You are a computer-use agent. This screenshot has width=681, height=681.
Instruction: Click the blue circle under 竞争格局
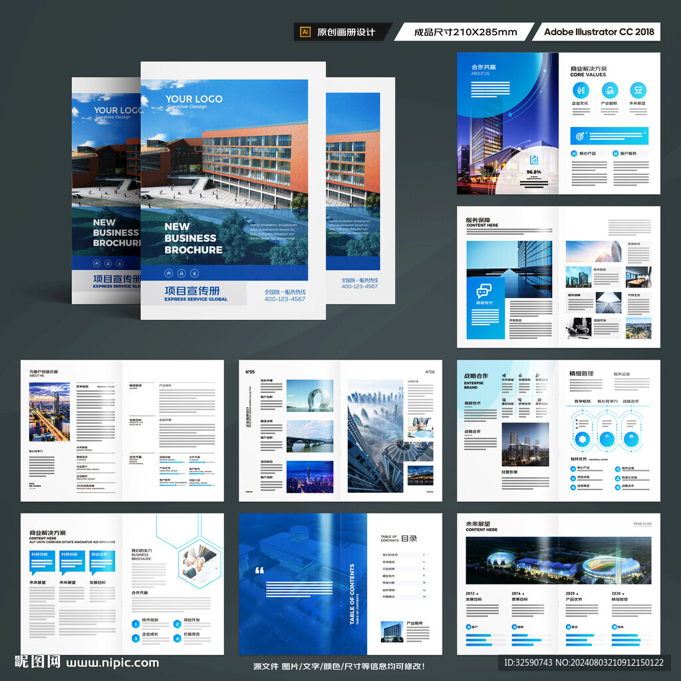(581, 439)
